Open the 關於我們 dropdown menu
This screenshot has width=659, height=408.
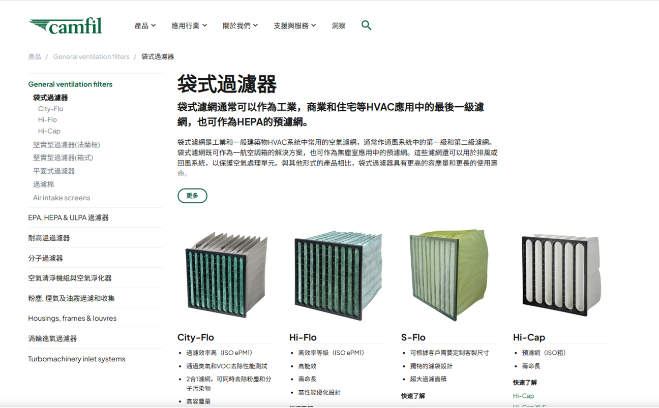coord(240,25)
